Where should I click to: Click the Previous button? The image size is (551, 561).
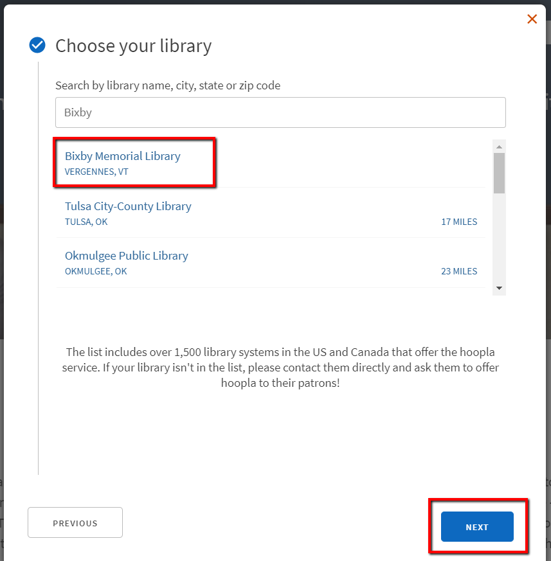[75, 522]
